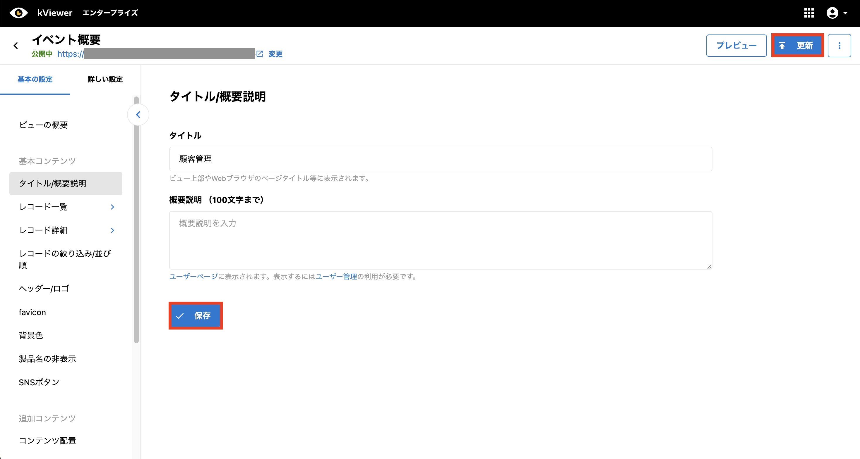Select the 基本の設定 tab
This screenshot has height=459, width=860.
(35, 79)
